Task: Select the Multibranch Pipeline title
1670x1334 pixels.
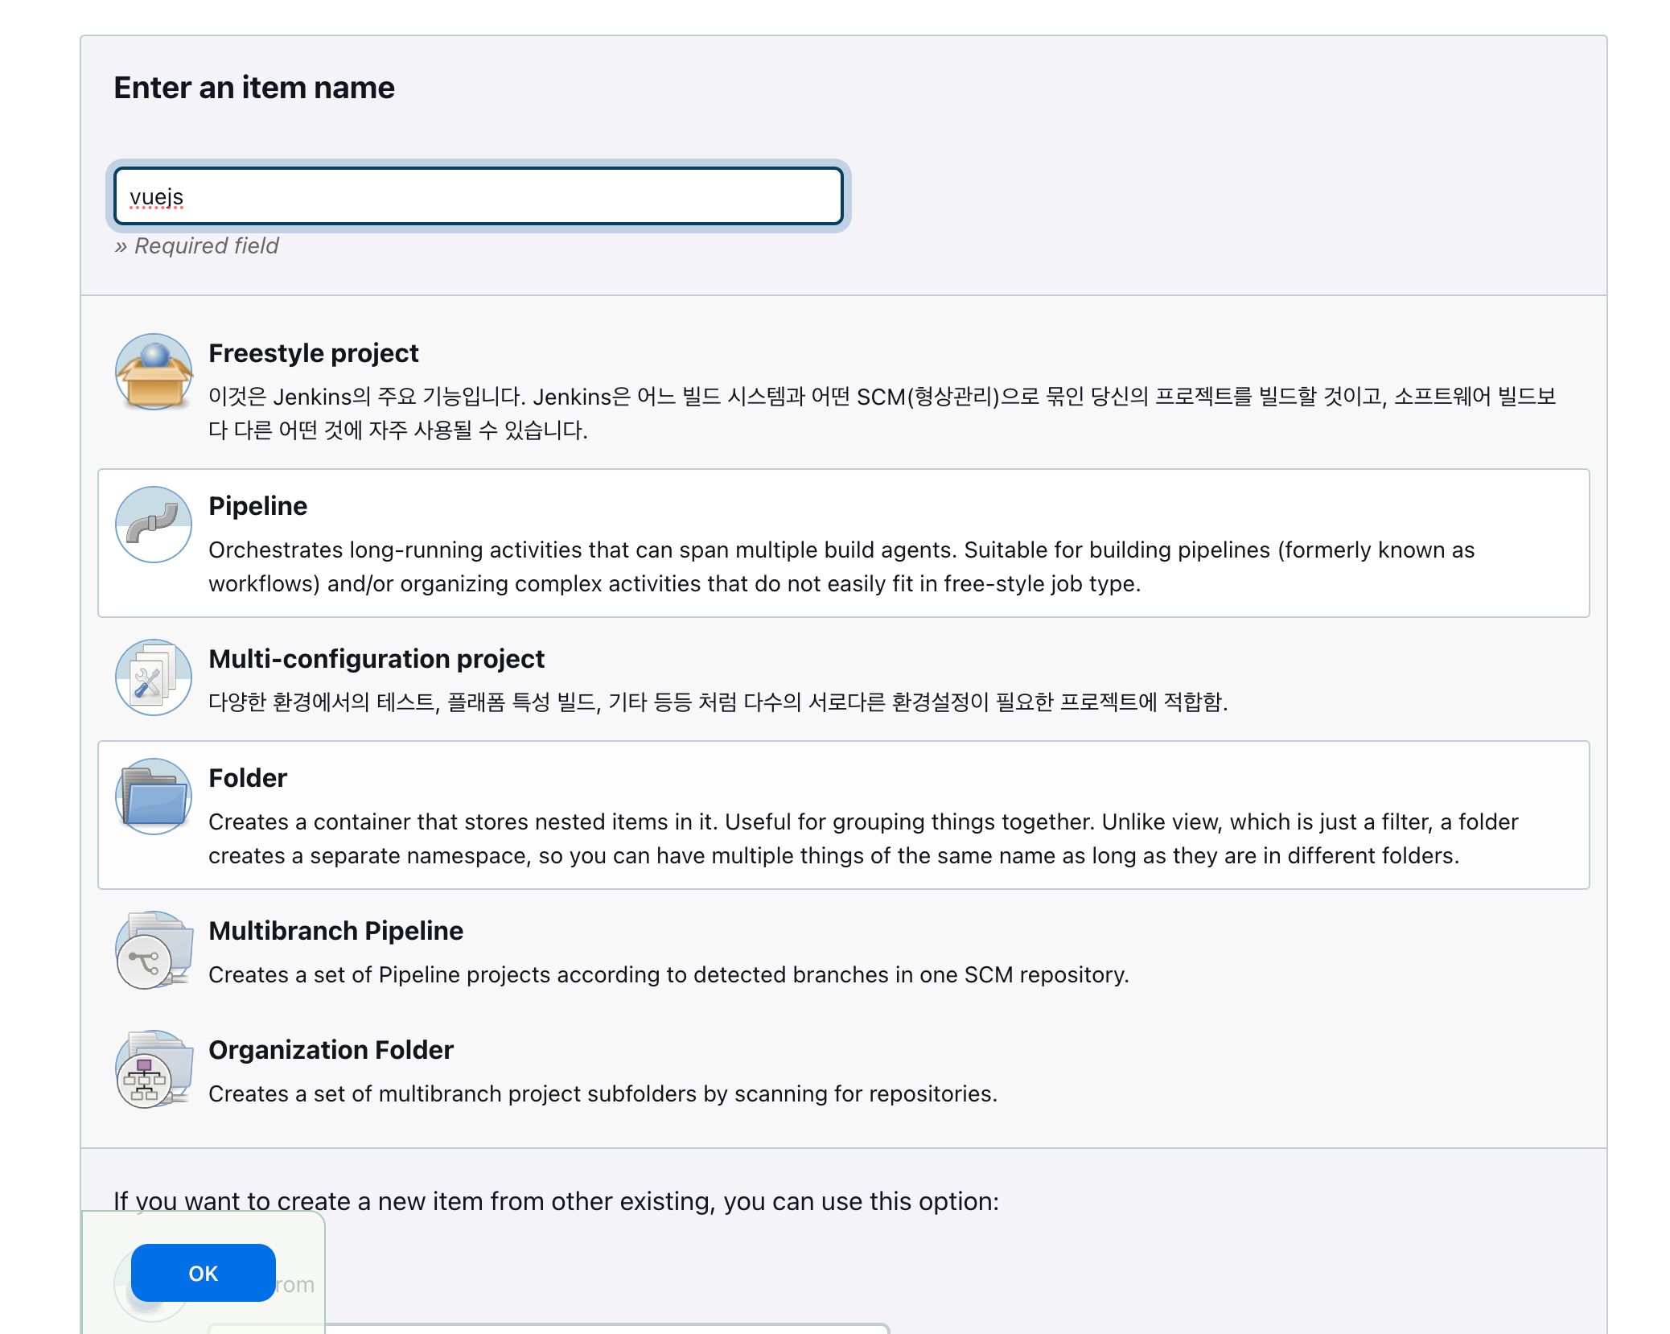Action: [x=335, y=931]
